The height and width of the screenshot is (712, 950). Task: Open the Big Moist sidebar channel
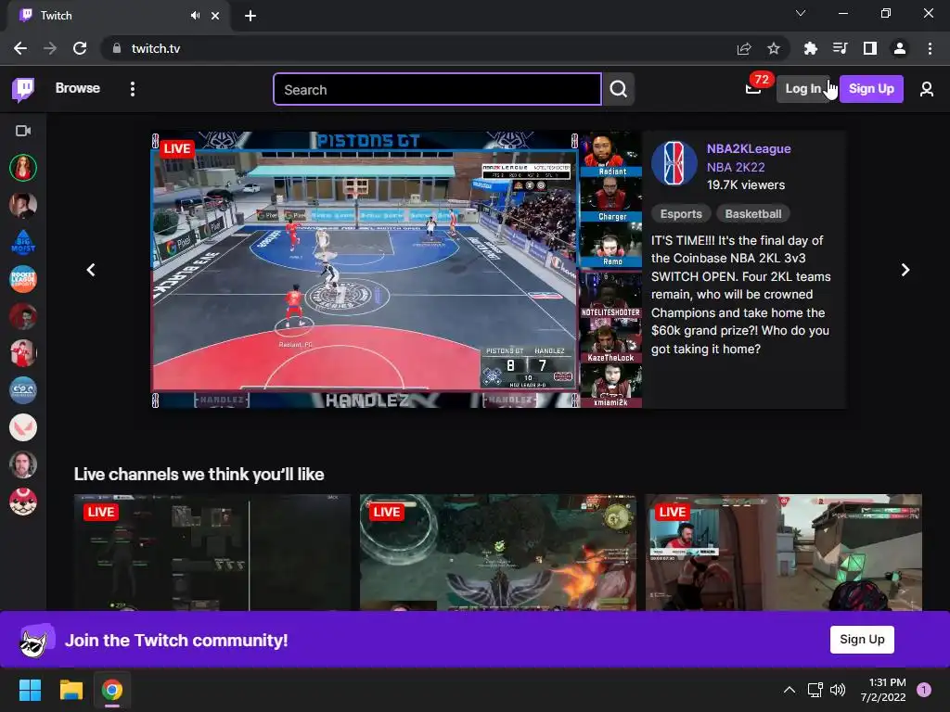click(23, 242)
